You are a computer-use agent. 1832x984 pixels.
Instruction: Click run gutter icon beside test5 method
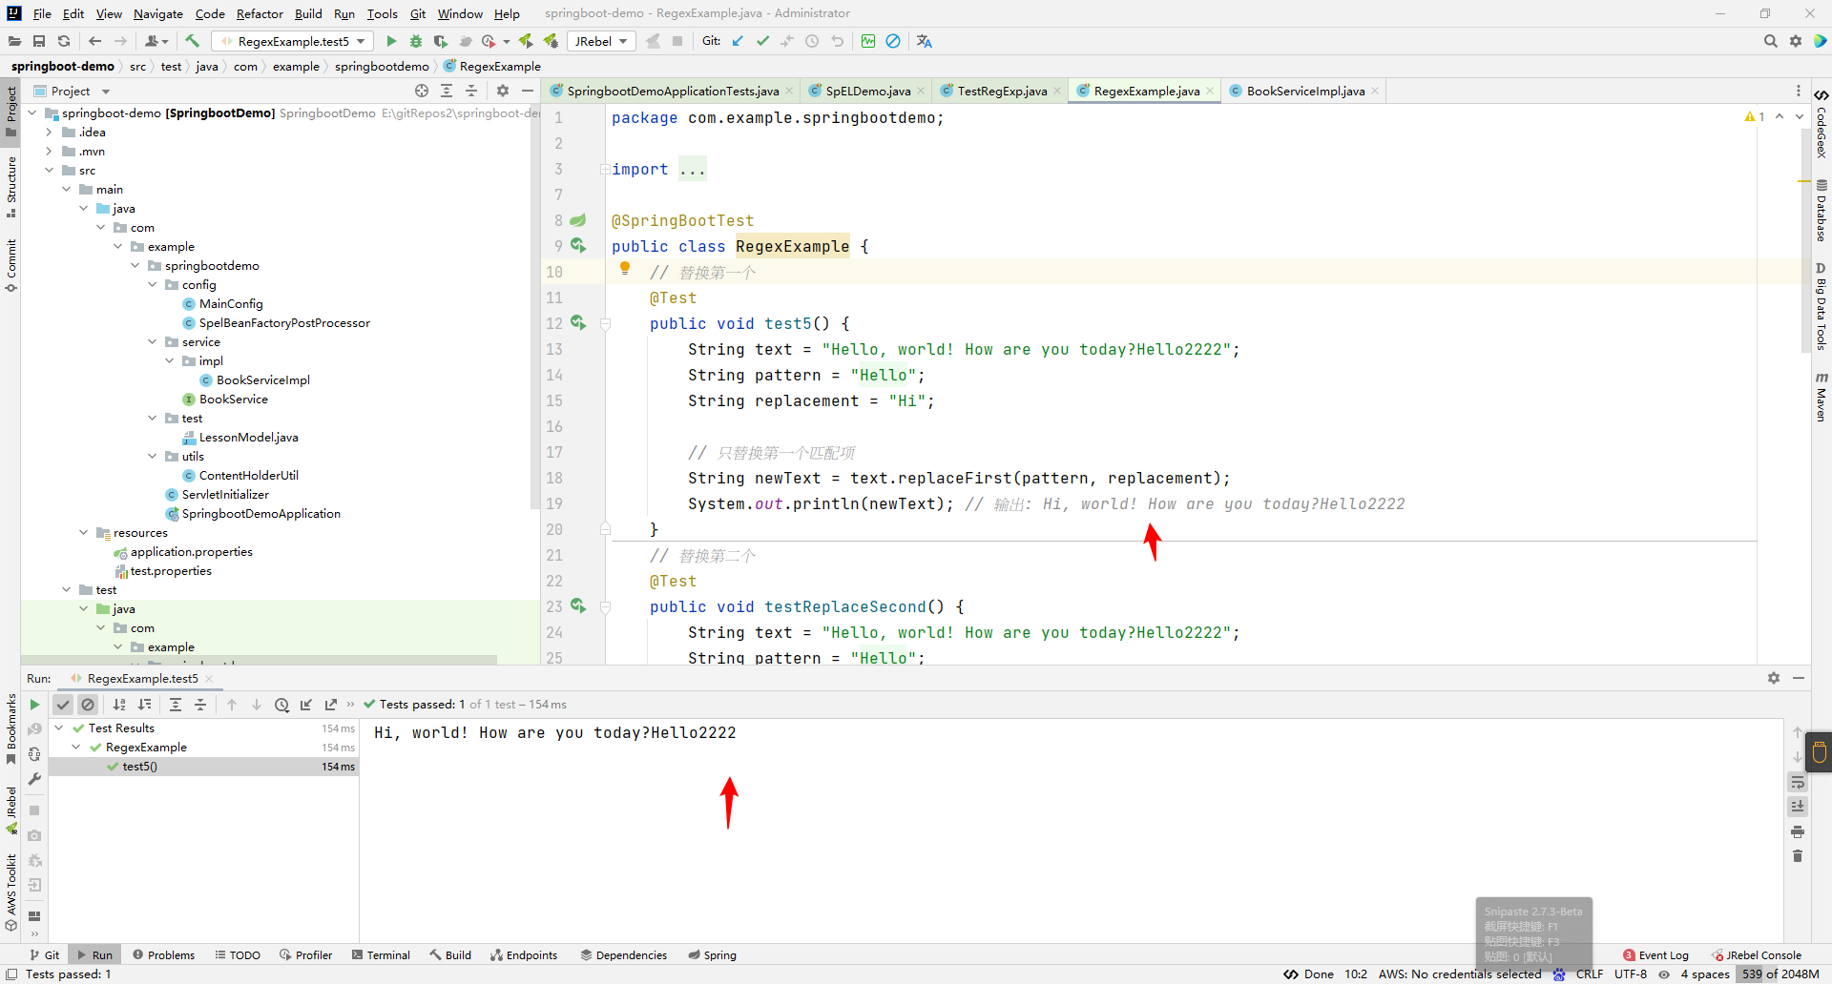(578, 323)
